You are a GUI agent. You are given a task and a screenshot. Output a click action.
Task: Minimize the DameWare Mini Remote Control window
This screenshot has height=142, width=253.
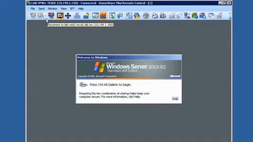pos(220,3)
